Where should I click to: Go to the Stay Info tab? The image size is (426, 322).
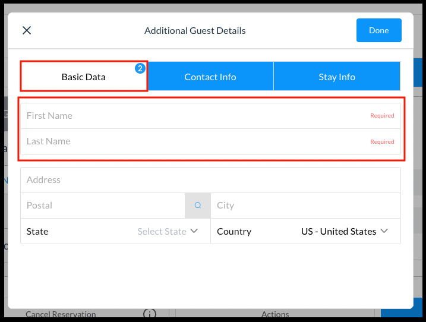(x=336, y=77)
